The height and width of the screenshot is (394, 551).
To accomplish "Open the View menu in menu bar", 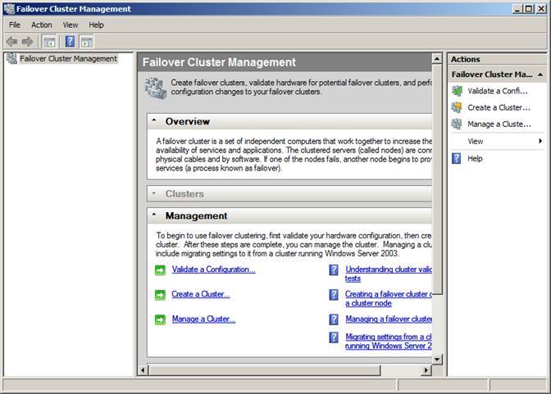I will point(71,25).
